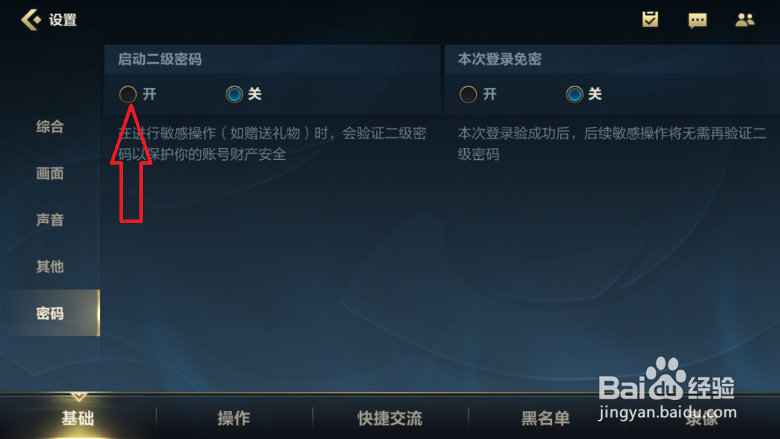Viewport: 780px width, 439px height.
Task: Open the 画面 settings section
Action: (x=49, y=173)
